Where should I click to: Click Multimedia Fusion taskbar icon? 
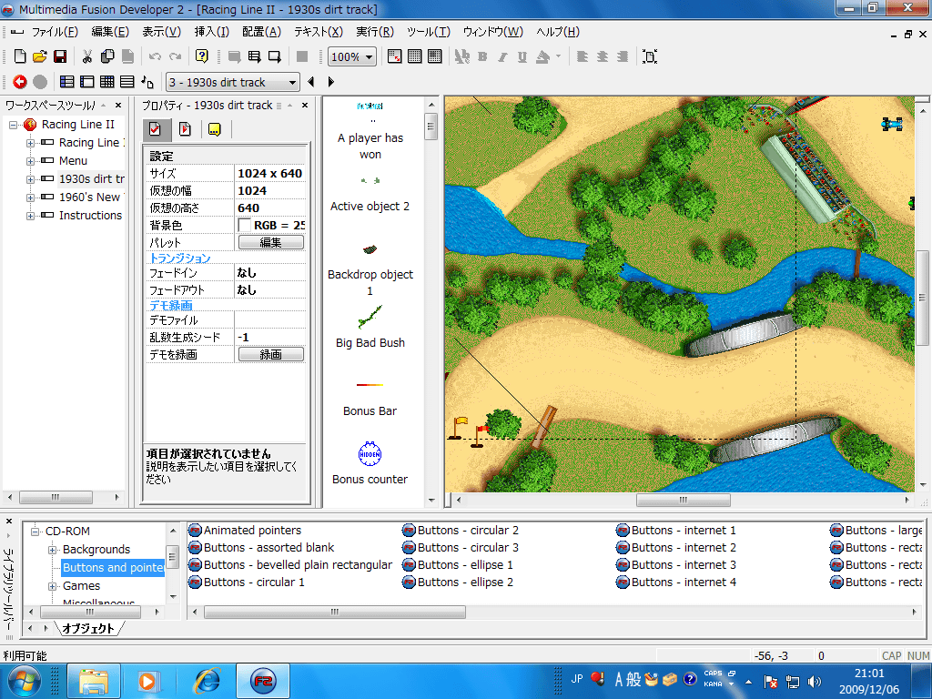pos(263,681)
